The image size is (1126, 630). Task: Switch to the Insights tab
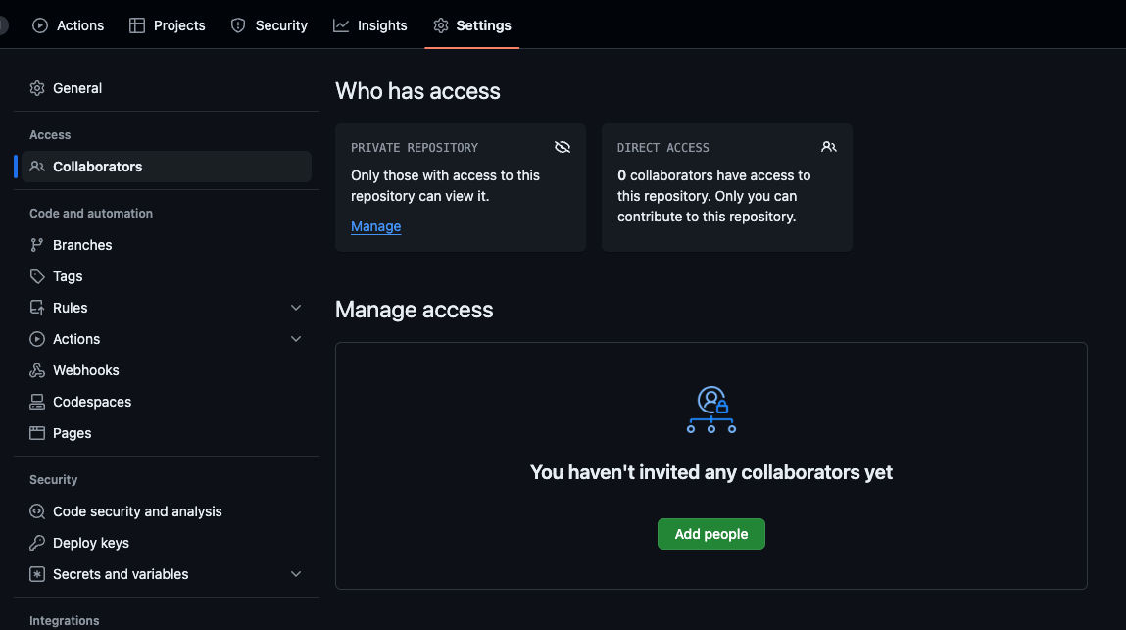[x=369, y=25]
